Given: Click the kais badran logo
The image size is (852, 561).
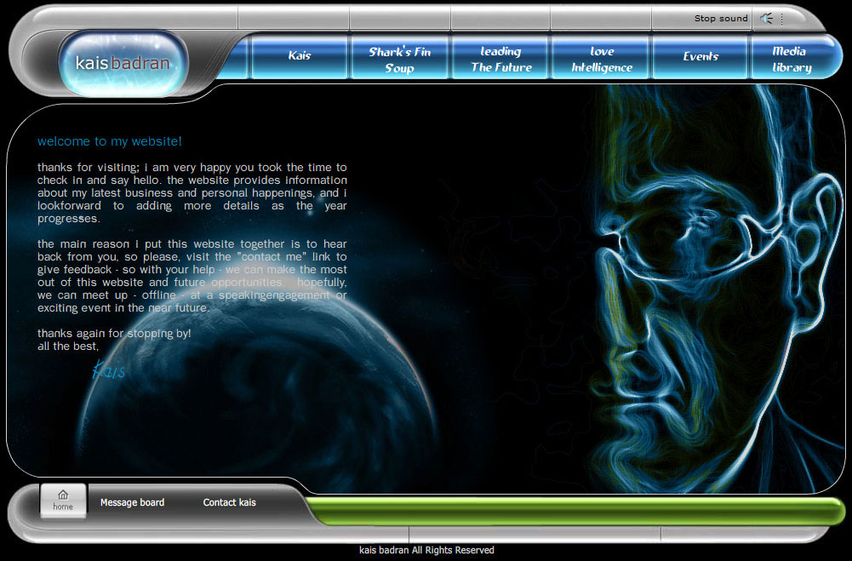Looking at the screenshot, I should tap(123, 64).
